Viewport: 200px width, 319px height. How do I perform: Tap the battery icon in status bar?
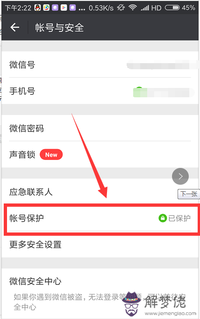pyautogui.click(x=172, y=8)
